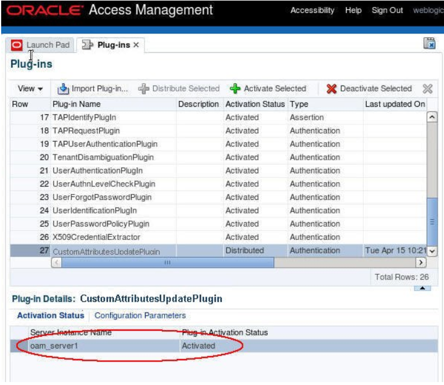Click Deactivate Selected button label

[x=376, y=88]
